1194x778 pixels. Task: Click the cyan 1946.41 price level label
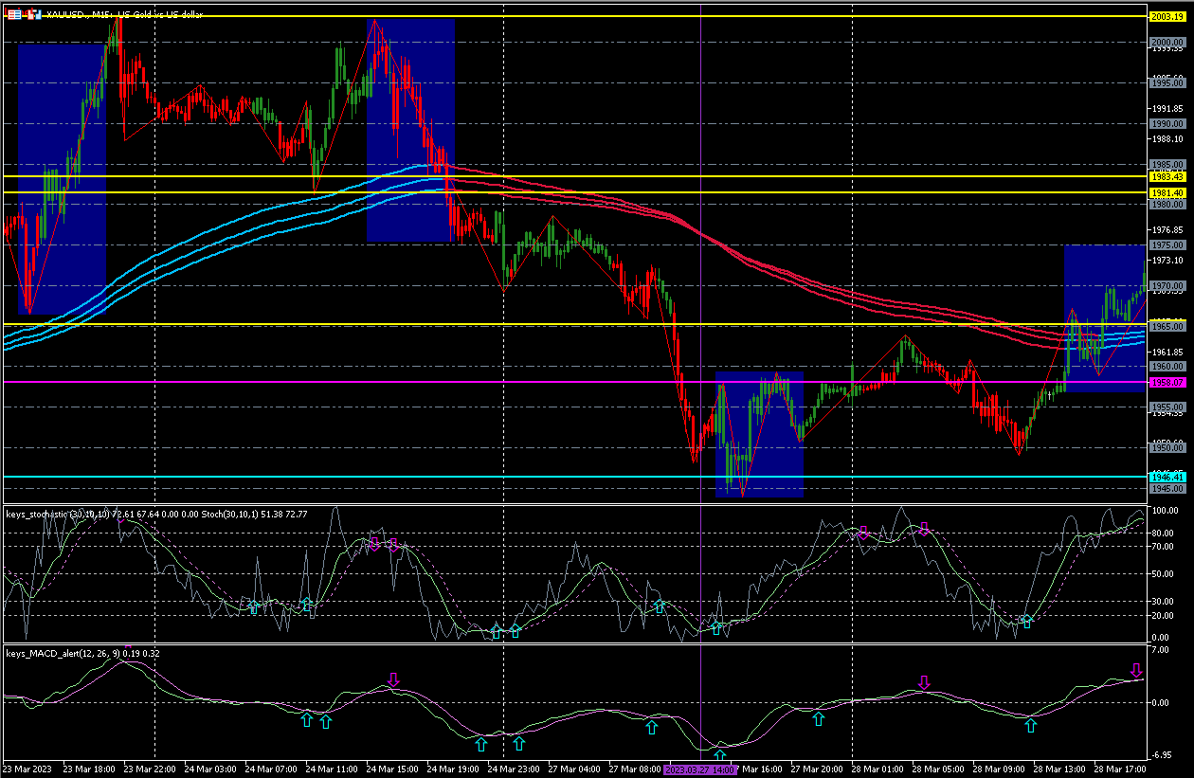click(x=1166, y=477)
